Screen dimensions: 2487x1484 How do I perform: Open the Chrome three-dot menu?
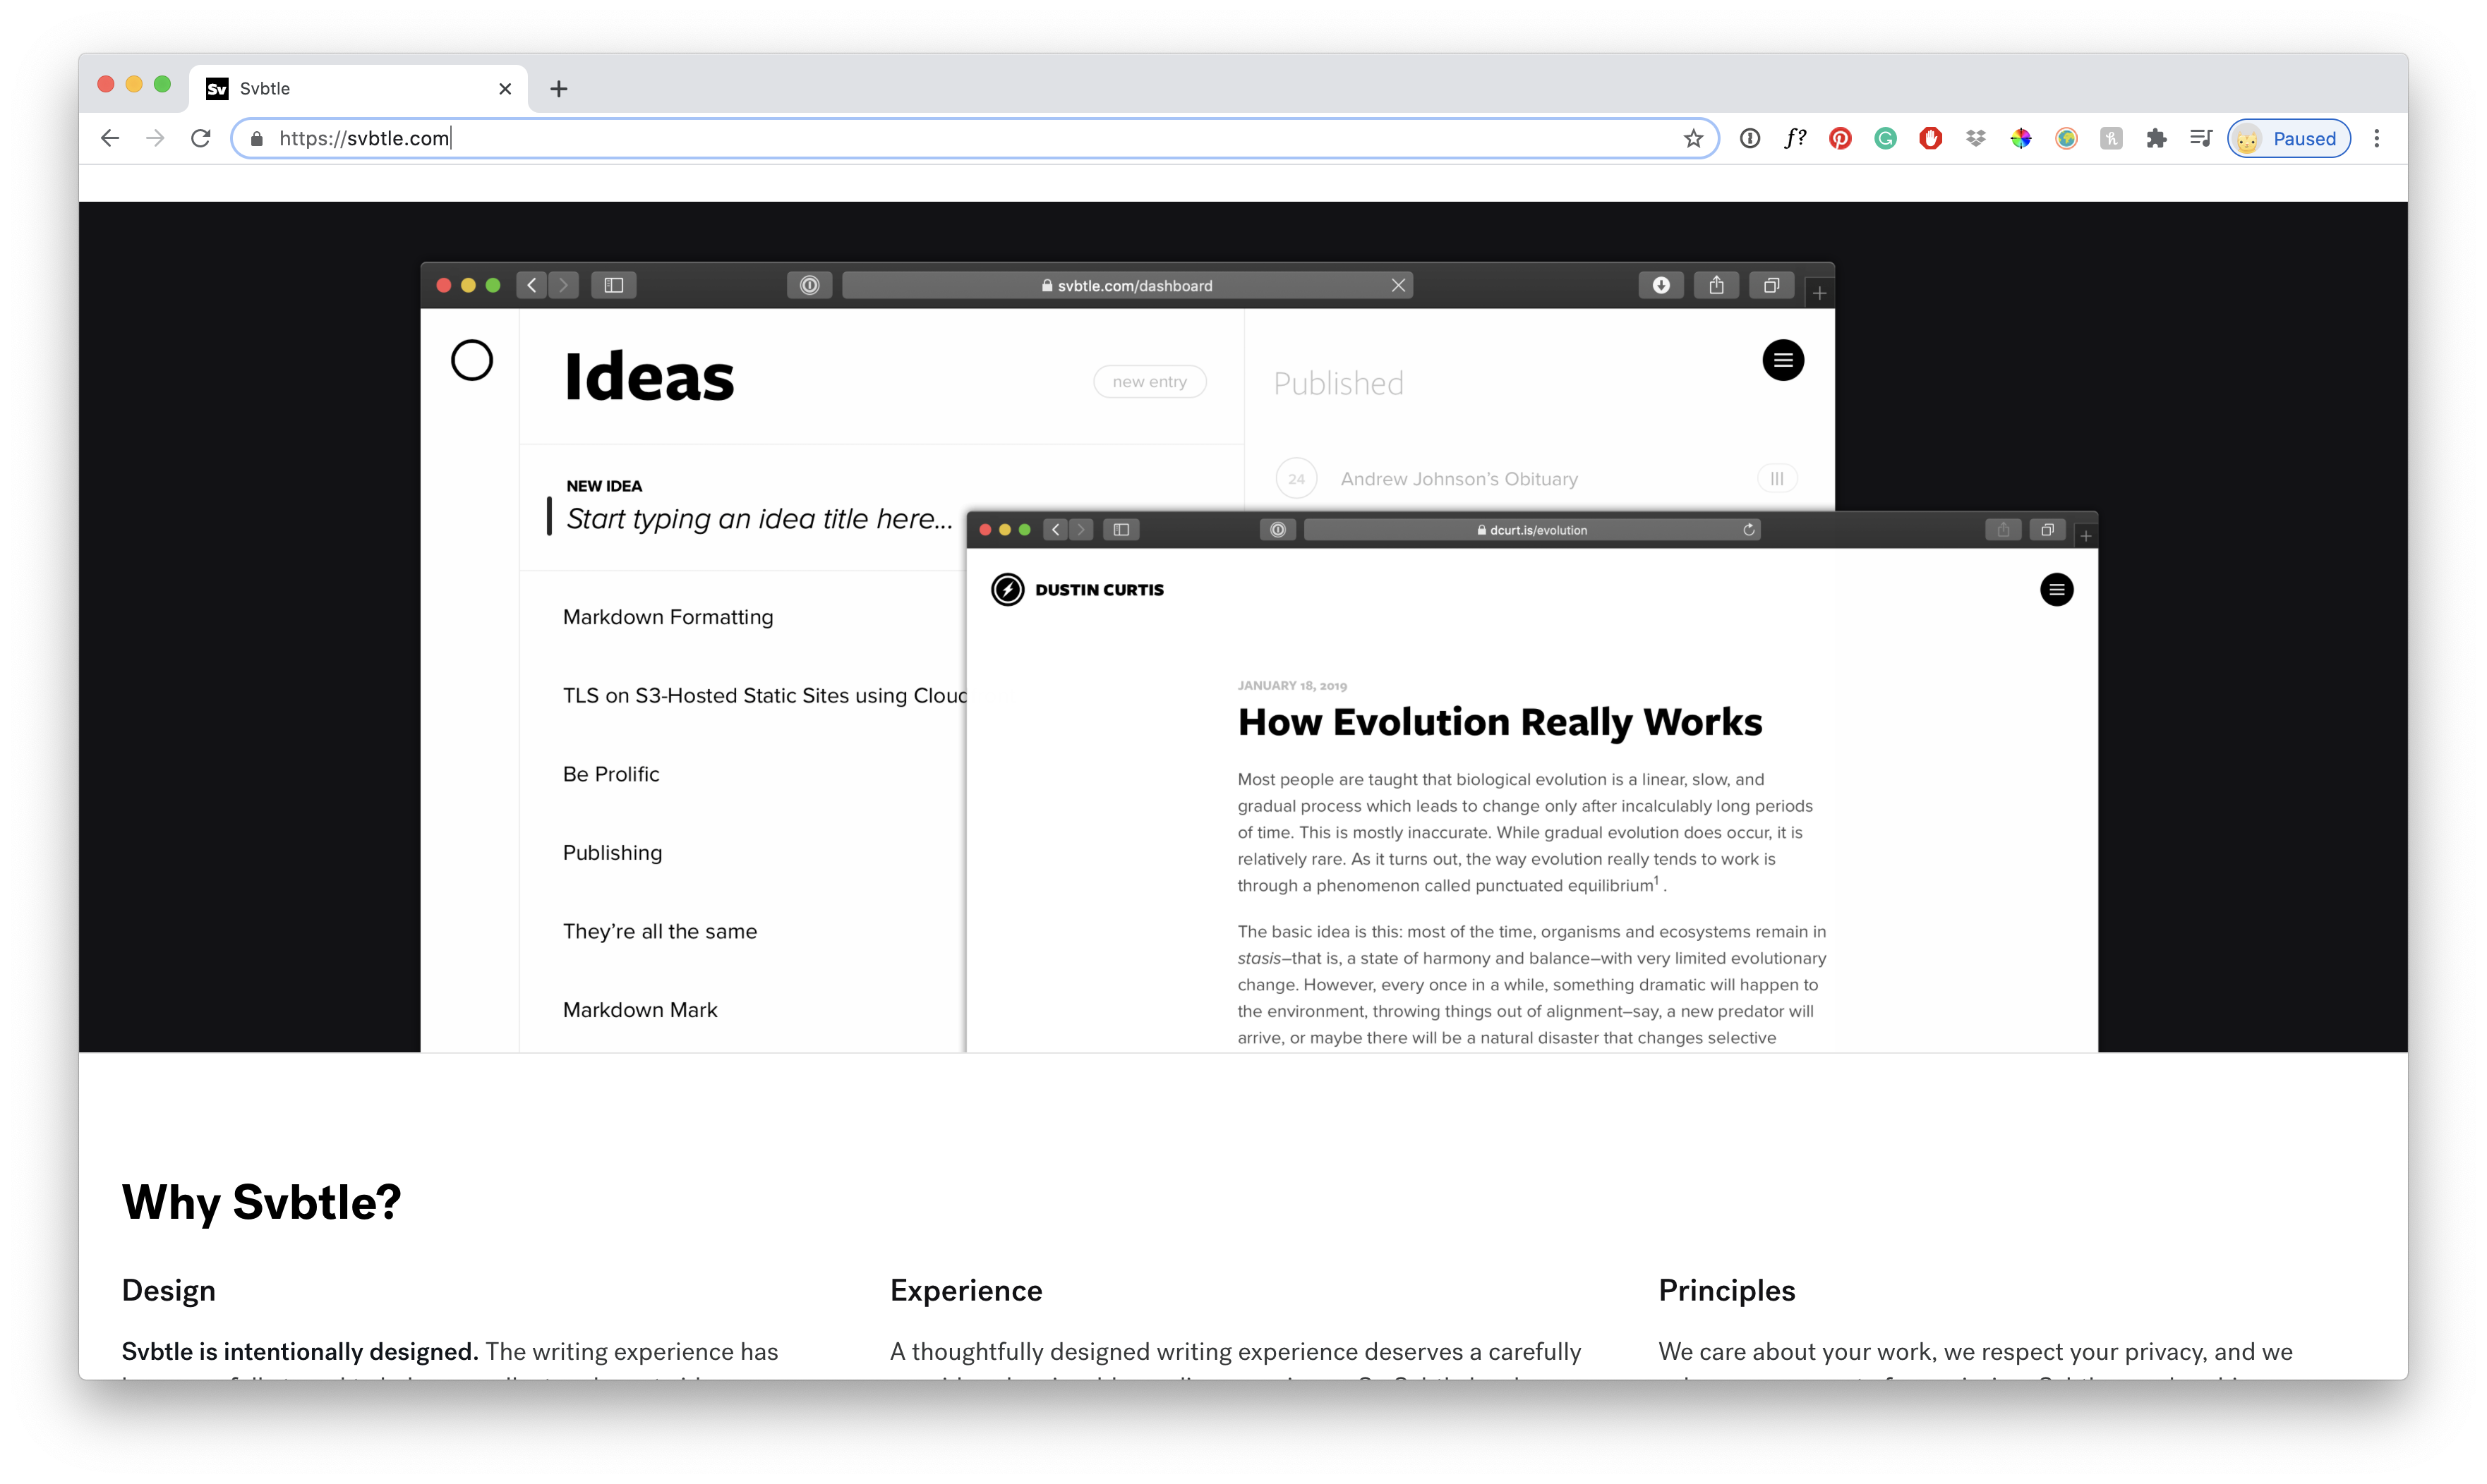(x=2377, y=139)
